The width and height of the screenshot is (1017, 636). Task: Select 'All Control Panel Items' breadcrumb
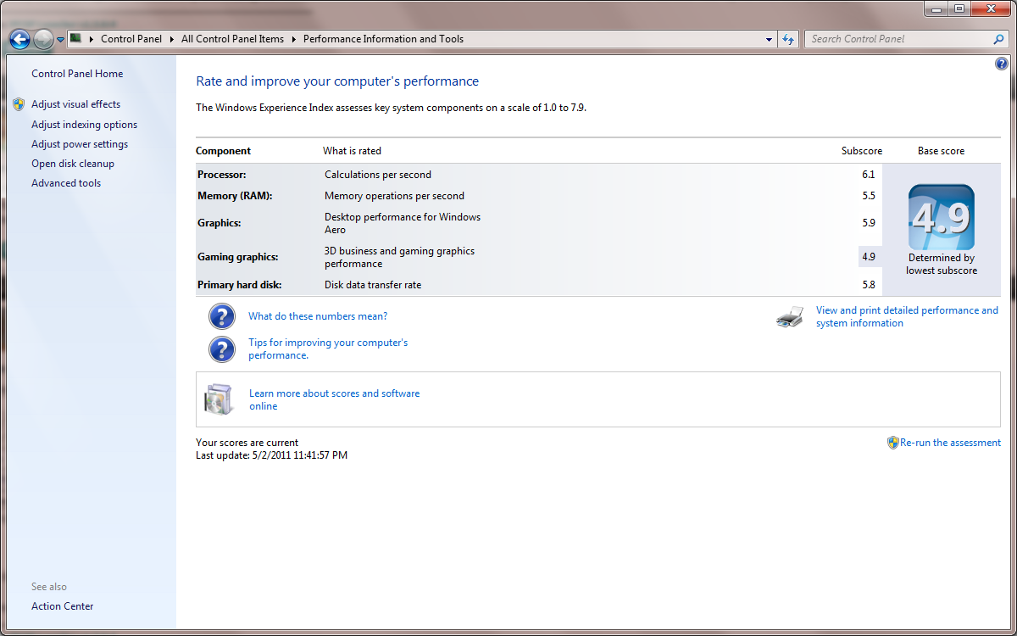click(x=232, y=39)
